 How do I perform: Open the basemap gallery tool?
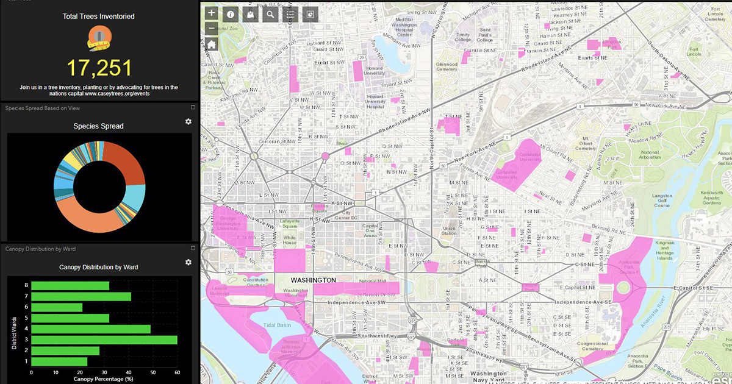point(250,14)
